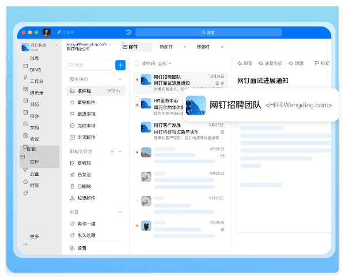The width and height of the screenshot is (345, 279).
Task: Open the history clock icon in title bar
Action: [128, 32]
